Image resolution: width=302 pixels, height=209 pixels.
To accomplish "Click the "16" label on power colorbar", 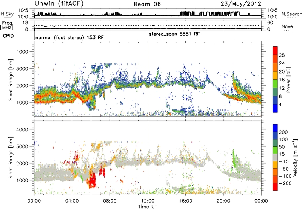I will click(282, 80).
